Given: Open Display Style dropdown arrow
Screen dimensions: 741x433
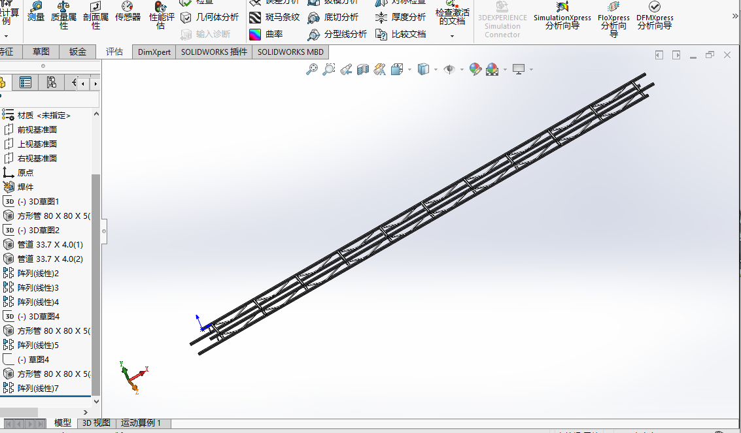Looking at the screenshot, I should 436,70.
